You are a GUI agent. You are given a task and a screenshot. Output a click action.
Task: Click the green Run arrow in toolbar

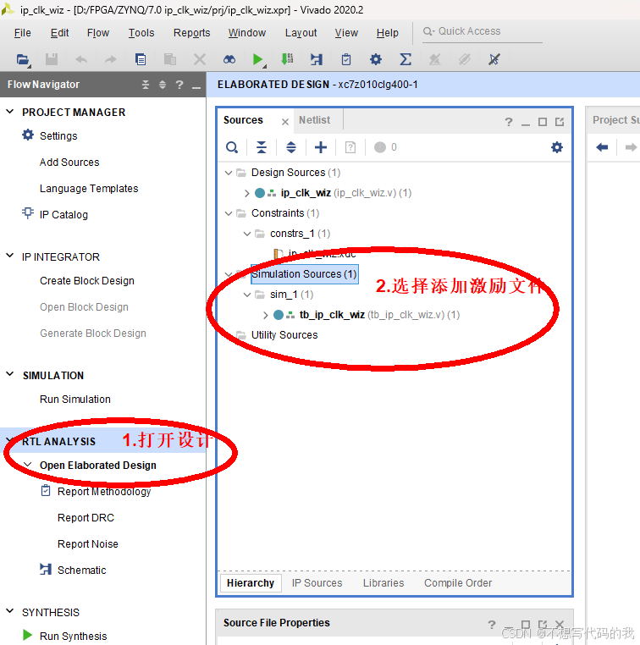[258, 59]
